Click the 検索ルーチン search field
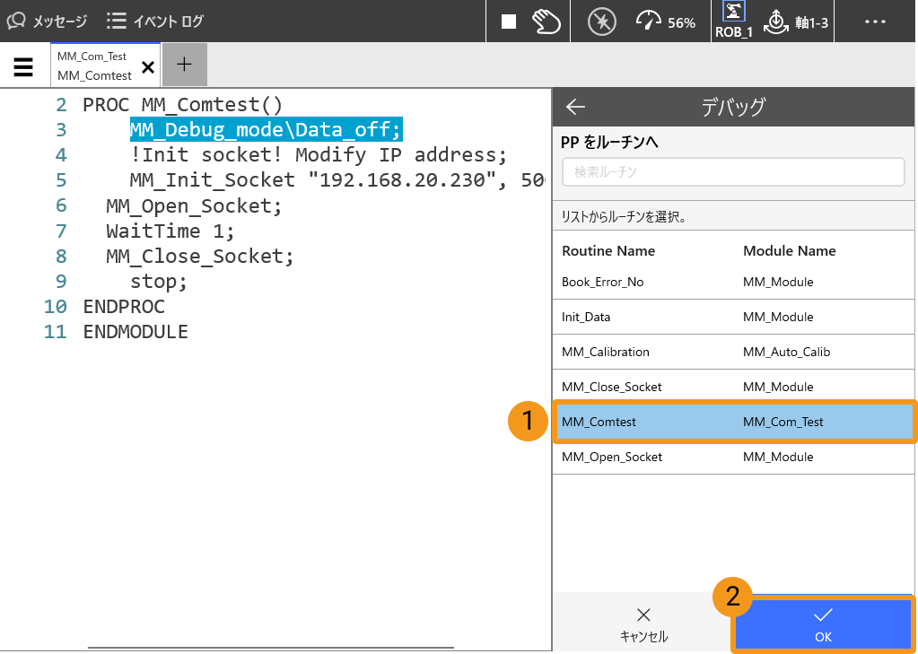The width and height of the screenshot is (918, 654). (732, 171)
